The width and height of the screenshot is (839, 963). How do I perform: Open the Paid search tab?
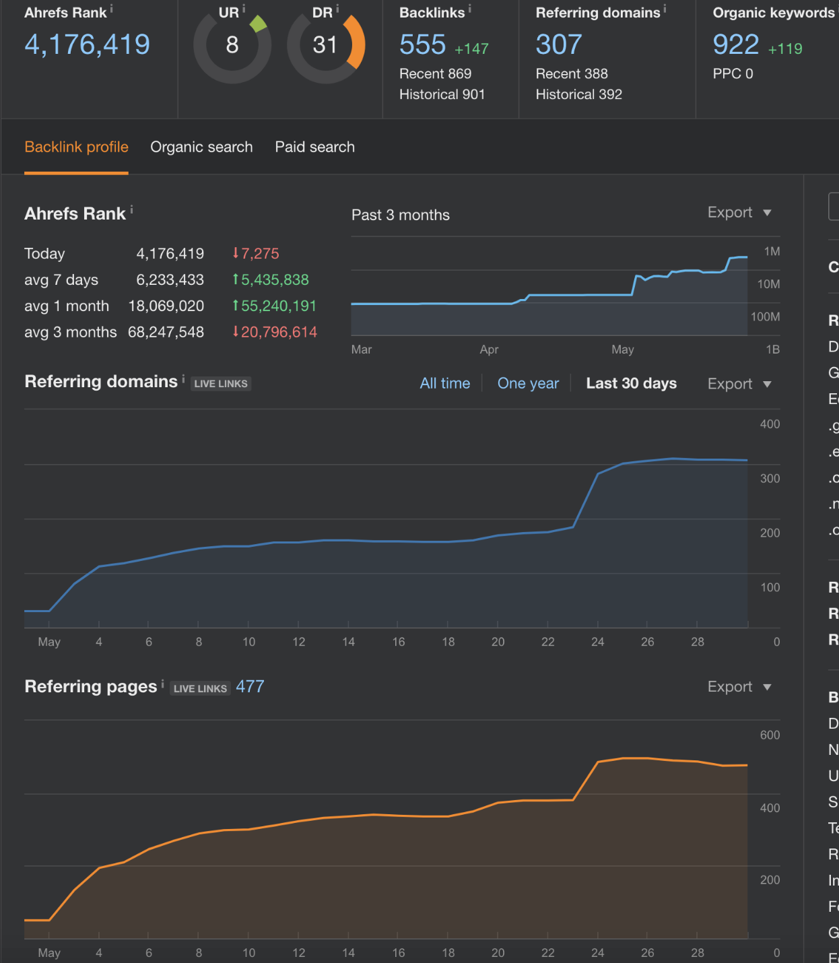[314, 147]
